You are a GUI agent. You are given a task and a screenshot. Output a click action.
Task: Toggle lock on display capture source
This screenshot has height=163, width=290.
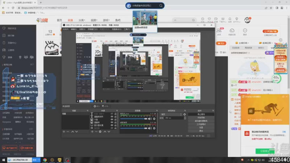(x=115, y=125)
